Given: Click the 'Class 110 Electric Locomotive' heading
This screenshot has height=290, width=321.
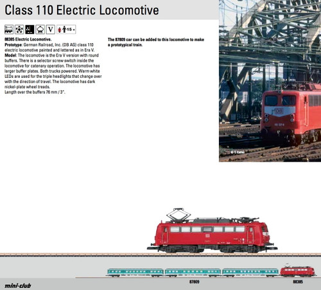Looking at the screenshot, I should (x=82, y=10).
